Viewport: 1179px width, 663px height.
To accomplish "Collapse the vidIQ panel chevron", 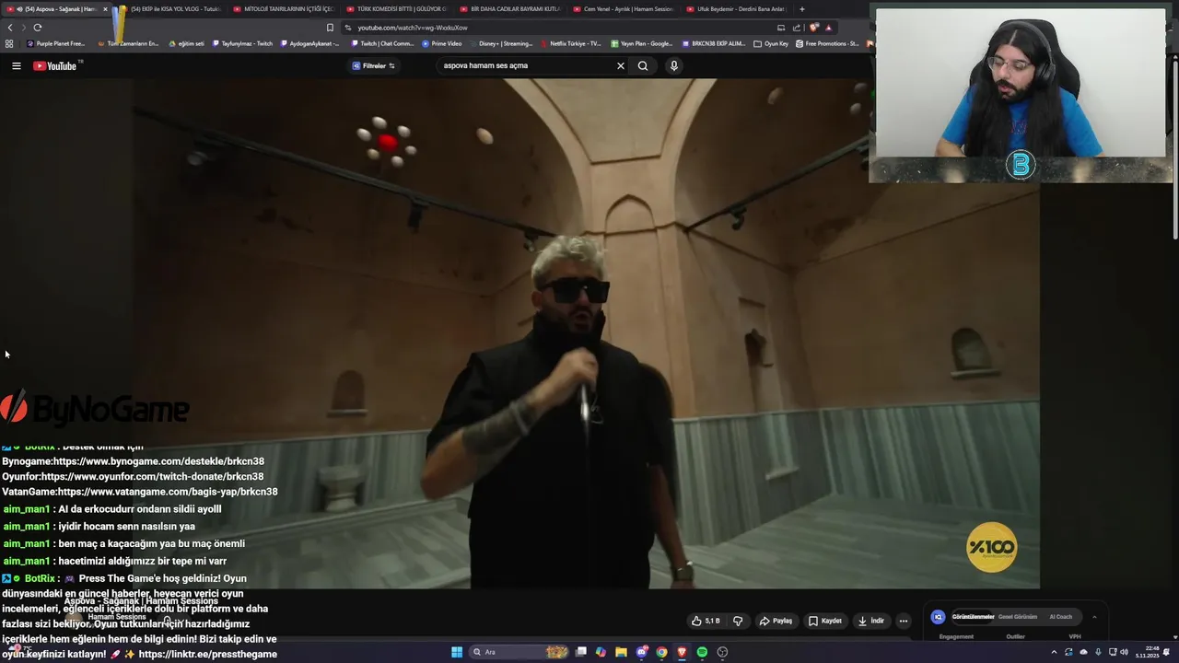I will coord(1094,617).
